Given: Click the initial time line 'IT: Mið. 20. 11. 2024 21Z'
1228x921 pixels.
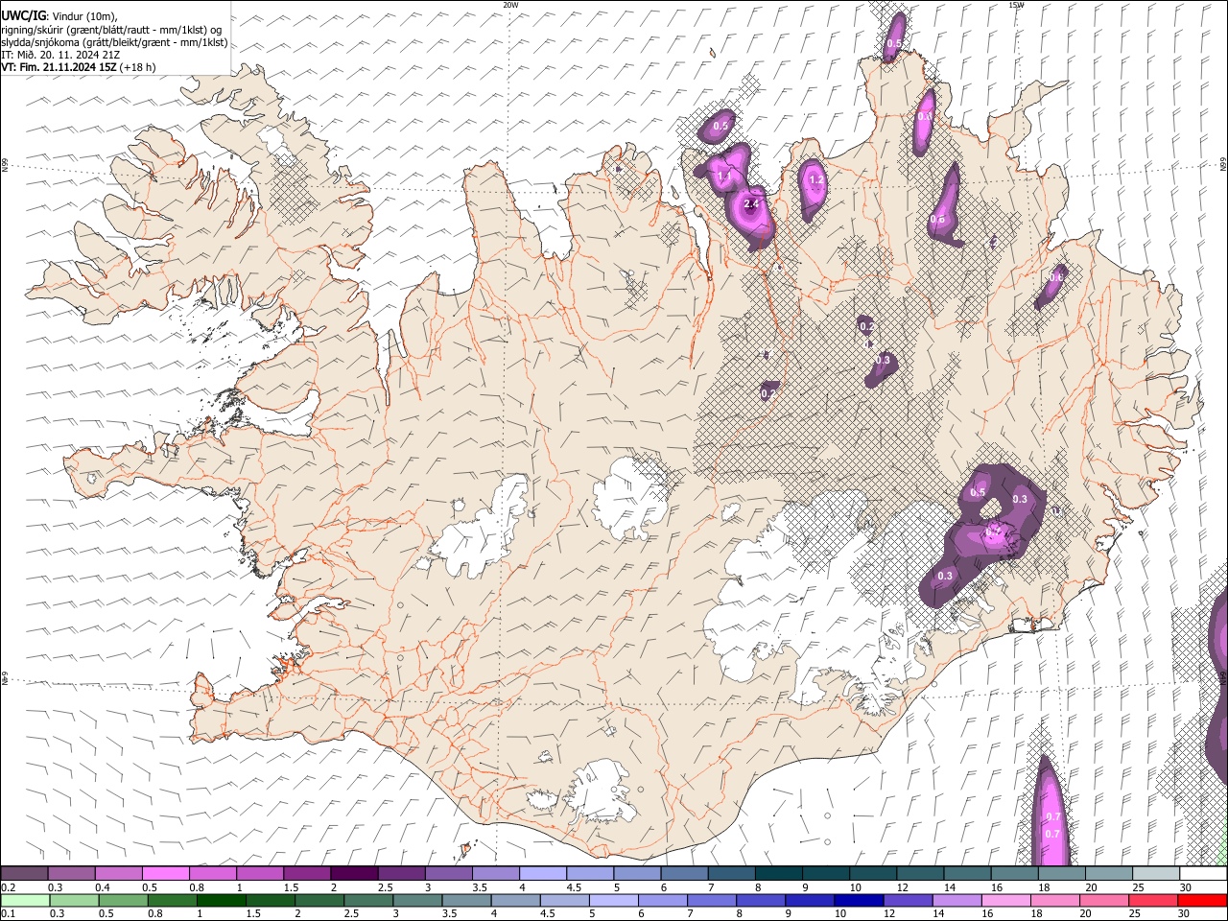Looking at the screenshot, I should click(60, 55).
